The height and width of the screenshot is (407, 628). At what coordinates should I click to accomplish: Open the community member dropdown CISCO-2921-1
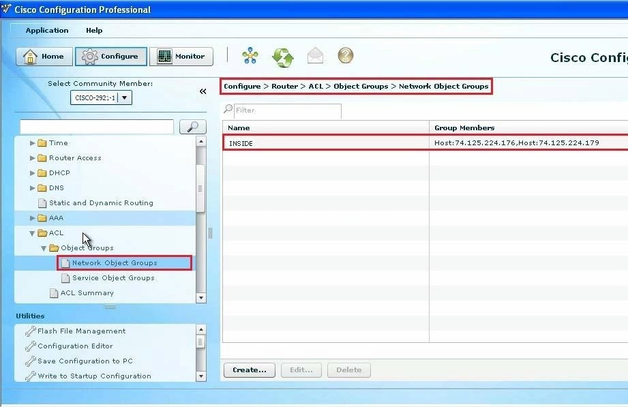(125, 97)
